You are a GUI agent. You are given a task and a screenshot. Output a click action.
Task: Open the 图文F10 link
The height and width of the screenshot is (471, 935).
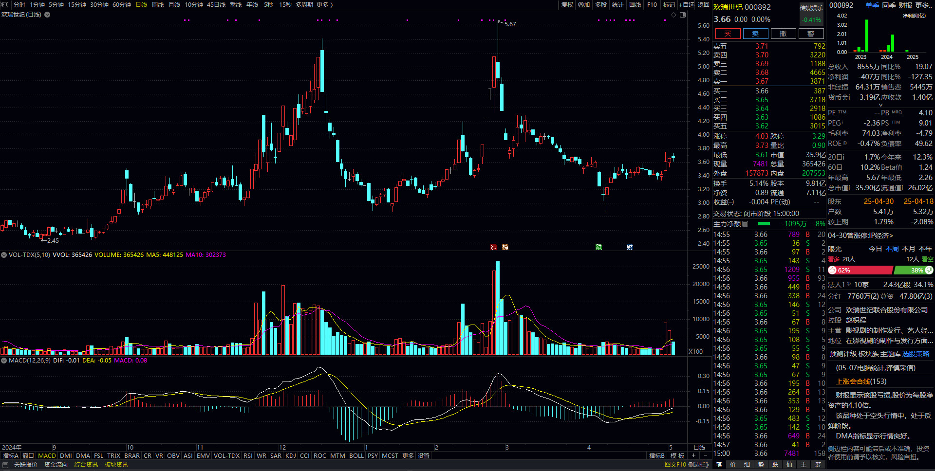point(675,465)
